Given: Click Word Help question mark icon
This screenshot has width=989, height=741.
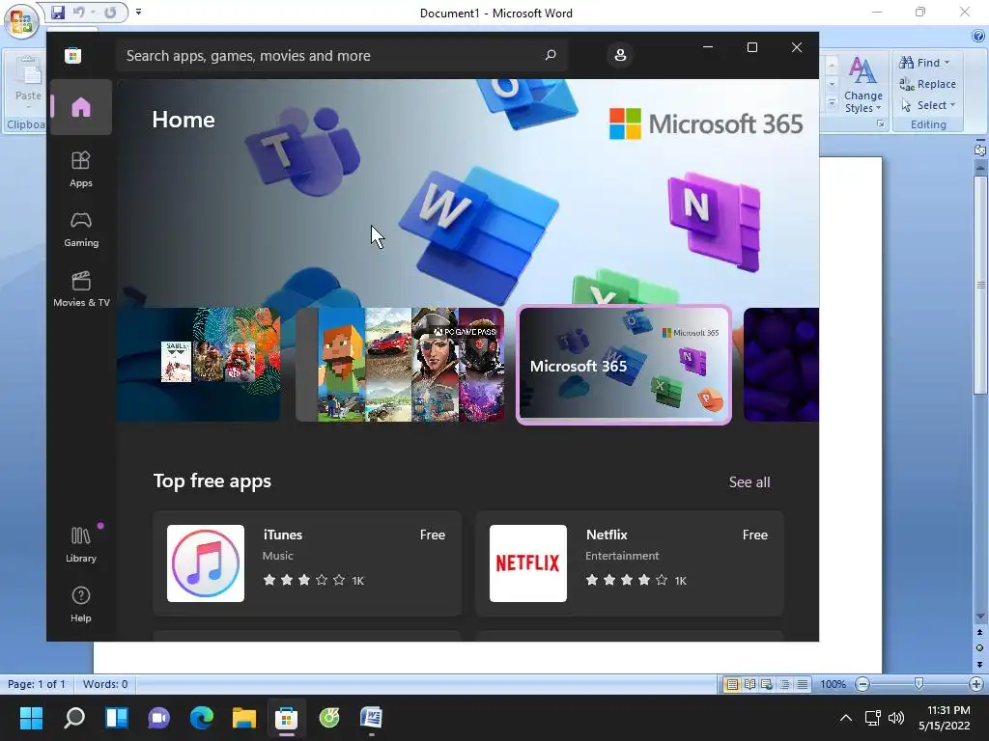Looking at the screenshot, I should [x=978, y=36].
